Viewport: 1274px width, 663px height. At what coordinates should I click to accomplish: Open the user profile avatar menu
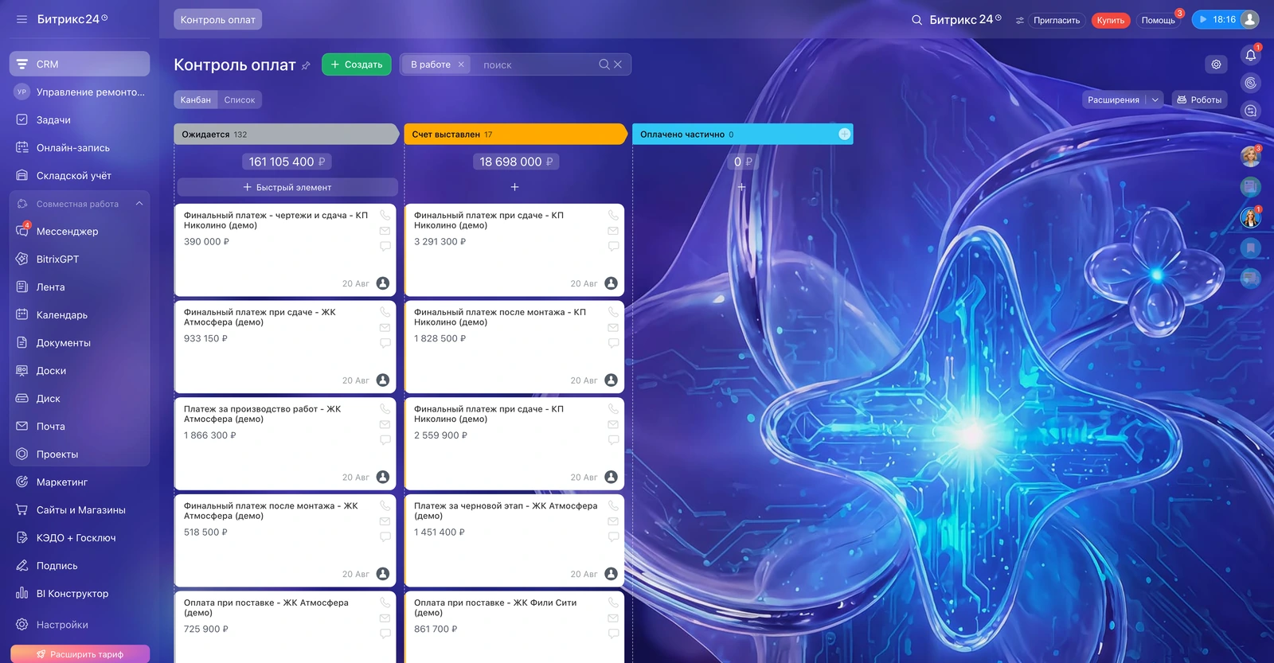(1250, 19)
